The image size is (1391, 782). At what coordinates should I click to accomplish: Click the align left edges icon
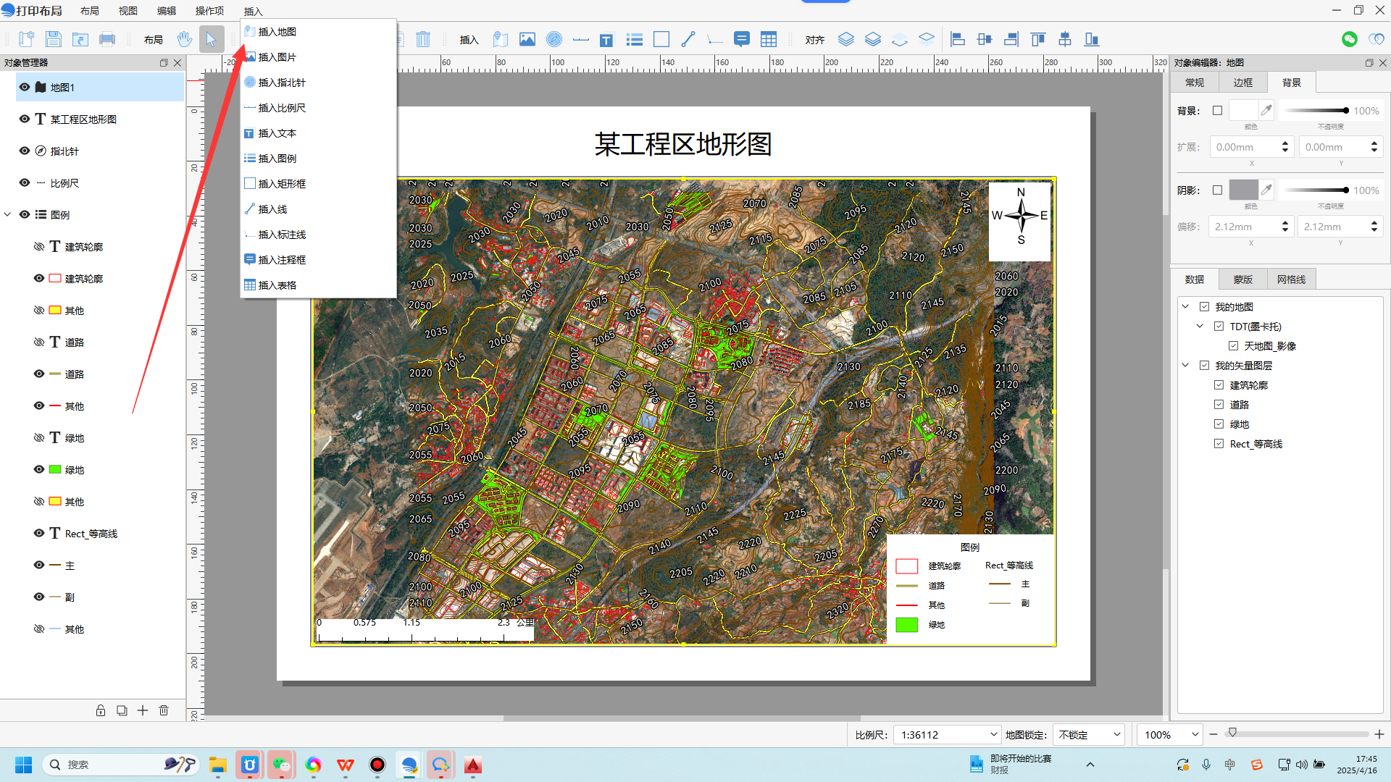pos(957,39)
